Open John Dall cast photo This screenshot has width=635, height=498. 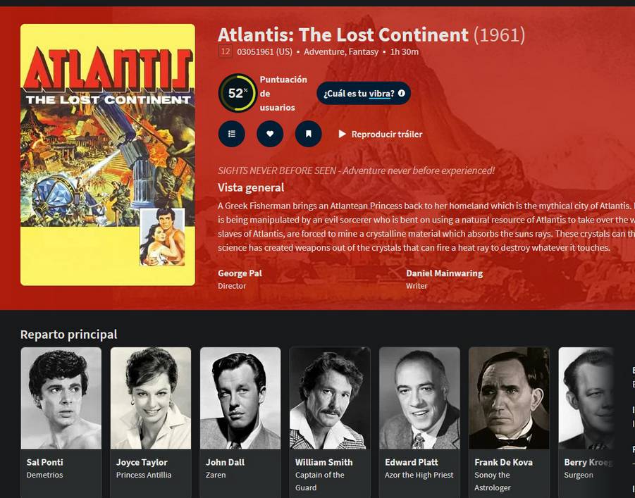pyautogui.click(x=240, y=398)
